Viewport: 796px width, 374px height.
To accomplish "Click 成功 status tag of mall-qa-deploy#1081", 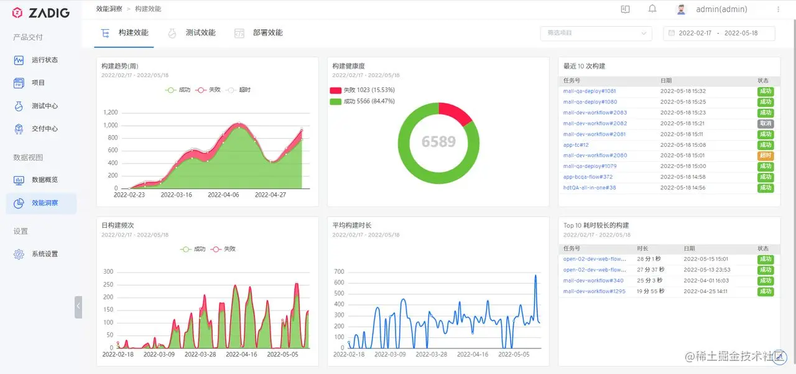I will pos(765,91).
